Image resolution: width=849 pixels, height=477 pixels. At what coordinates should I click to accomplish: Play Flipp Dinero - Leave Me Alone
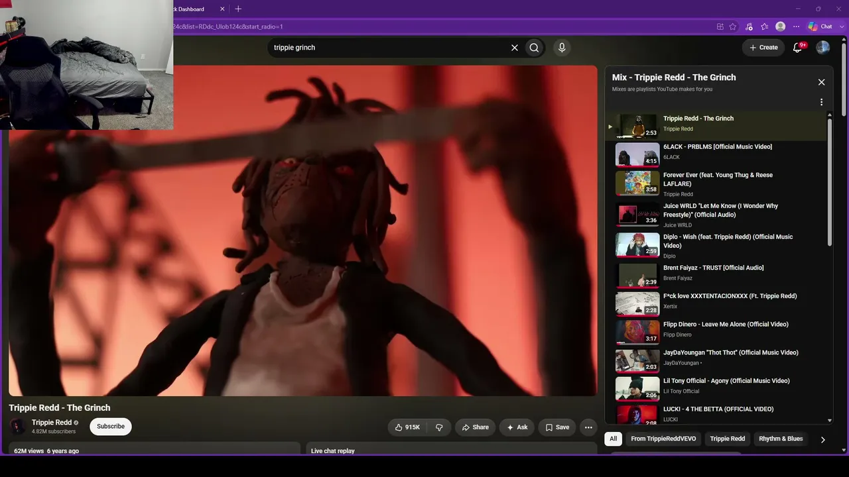(x=726, y=324)
